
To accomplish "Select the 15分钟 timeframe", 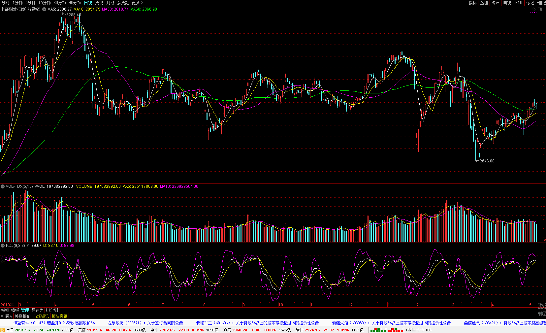I will click(44, 3).
